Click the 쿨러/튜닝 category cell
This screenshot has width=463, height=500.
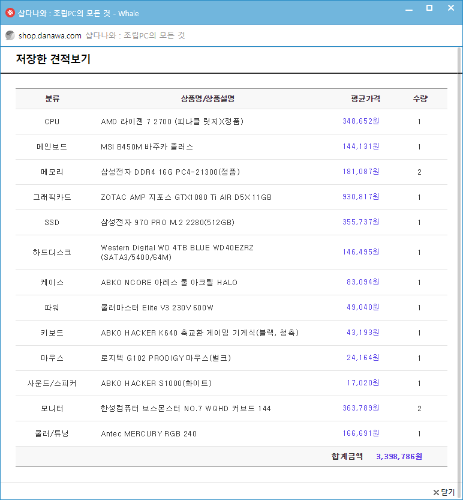coord(52,433)
